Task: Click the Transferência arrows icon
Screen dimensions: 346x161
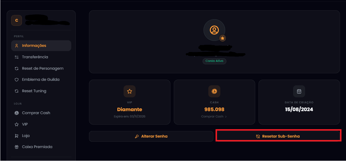Action: (17, 57)
